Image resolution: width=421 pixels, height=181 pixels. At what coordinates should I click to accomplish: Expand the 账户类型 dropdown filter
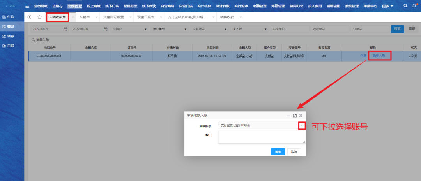pyautogui.click(x=186, y=29)
